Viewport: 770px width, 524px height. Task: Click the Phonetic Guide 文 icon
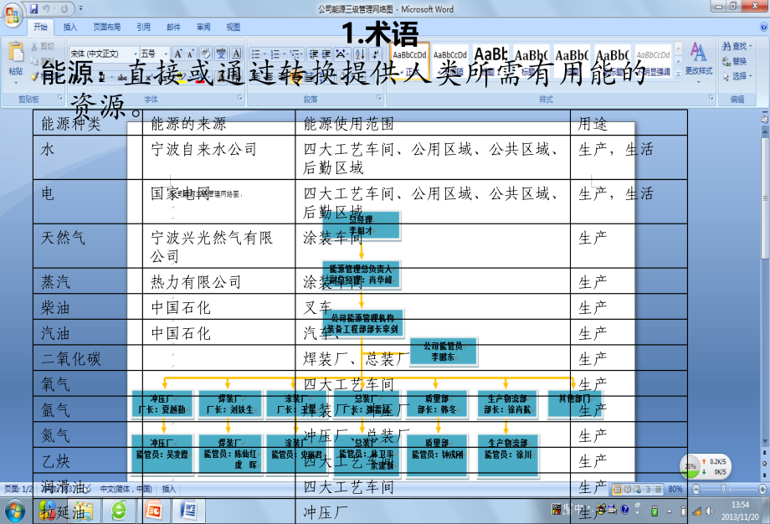pos(221,54)
